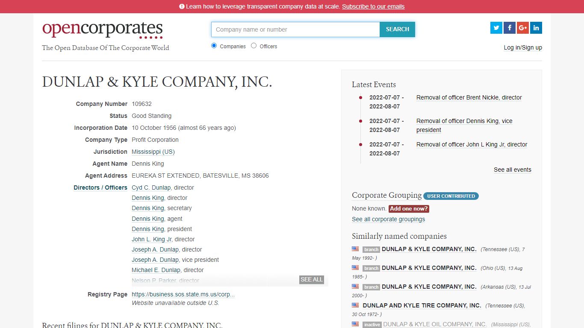Screen dimensions: 584x328
Task: Open inactive Dunlap & Kyle Oil Company link
Action: 435,324
